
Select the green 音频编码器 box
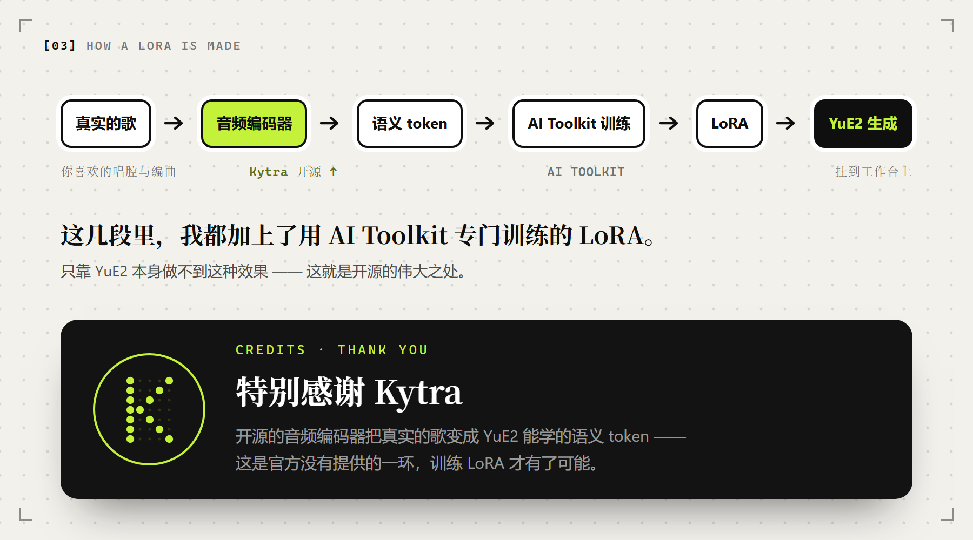254,124
